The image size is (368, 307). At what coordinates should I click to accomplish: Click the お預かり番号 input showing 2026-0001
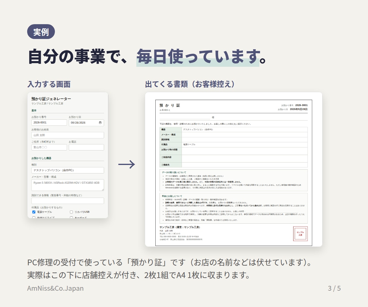click(x=49, y=123)
